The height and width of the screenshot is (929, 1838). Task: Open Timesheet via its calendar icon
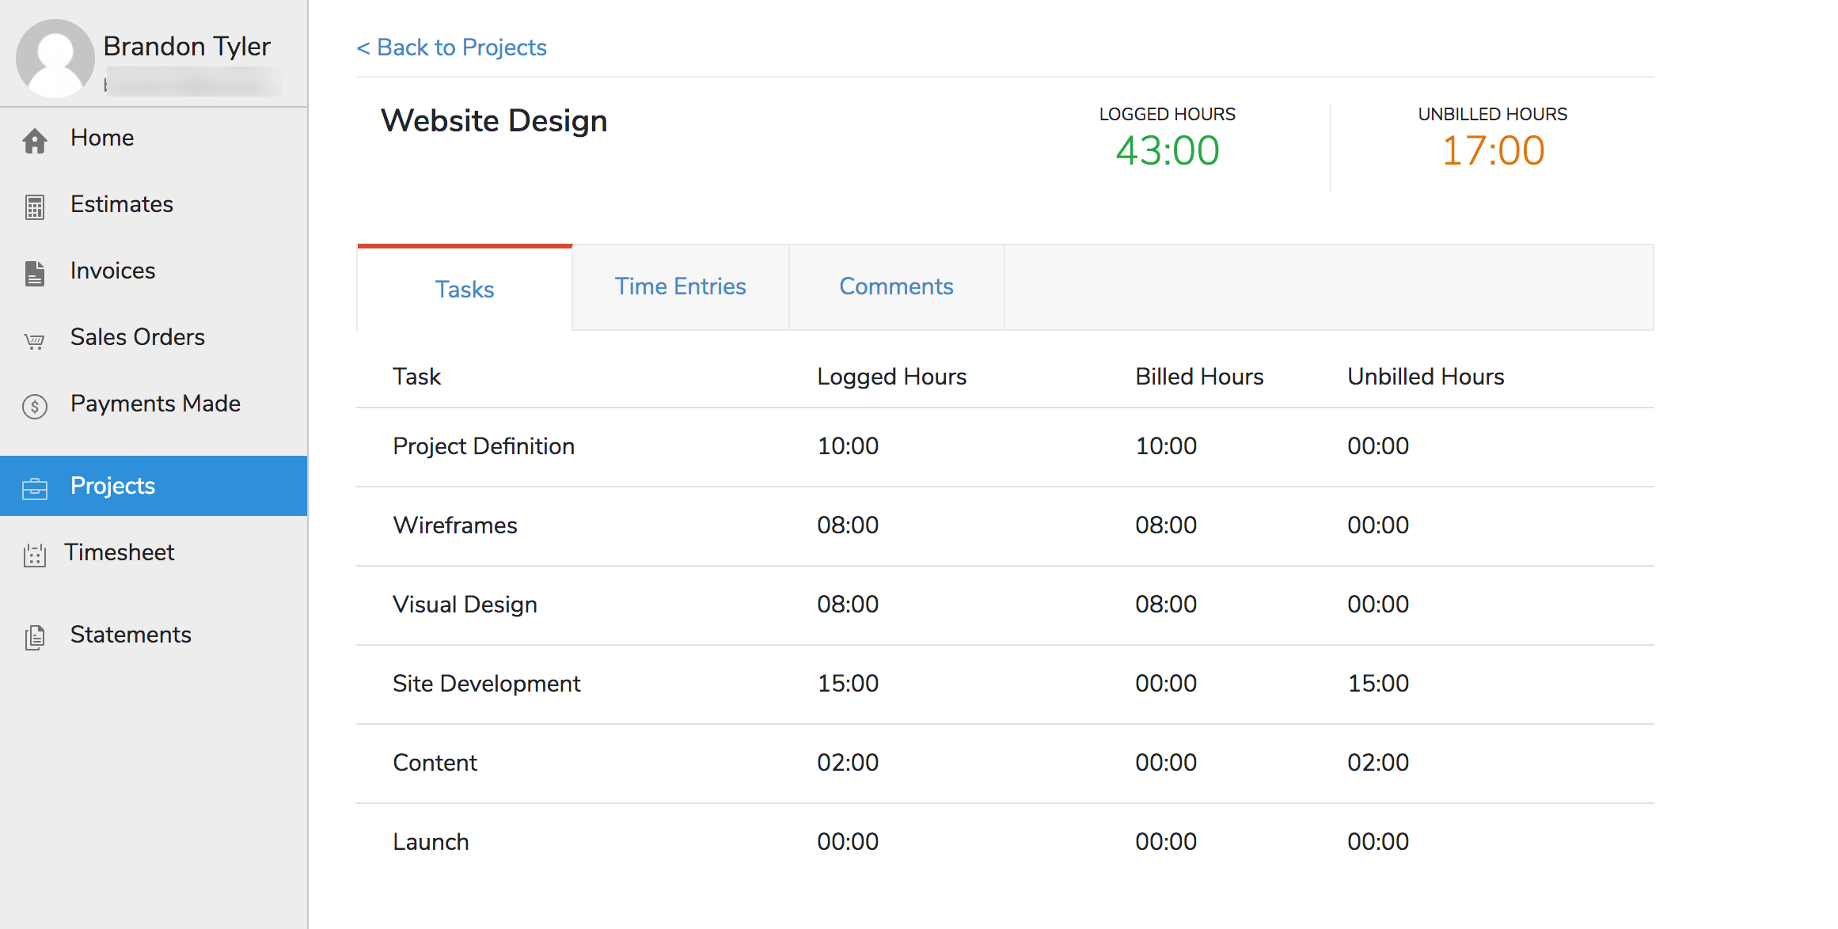34,552
